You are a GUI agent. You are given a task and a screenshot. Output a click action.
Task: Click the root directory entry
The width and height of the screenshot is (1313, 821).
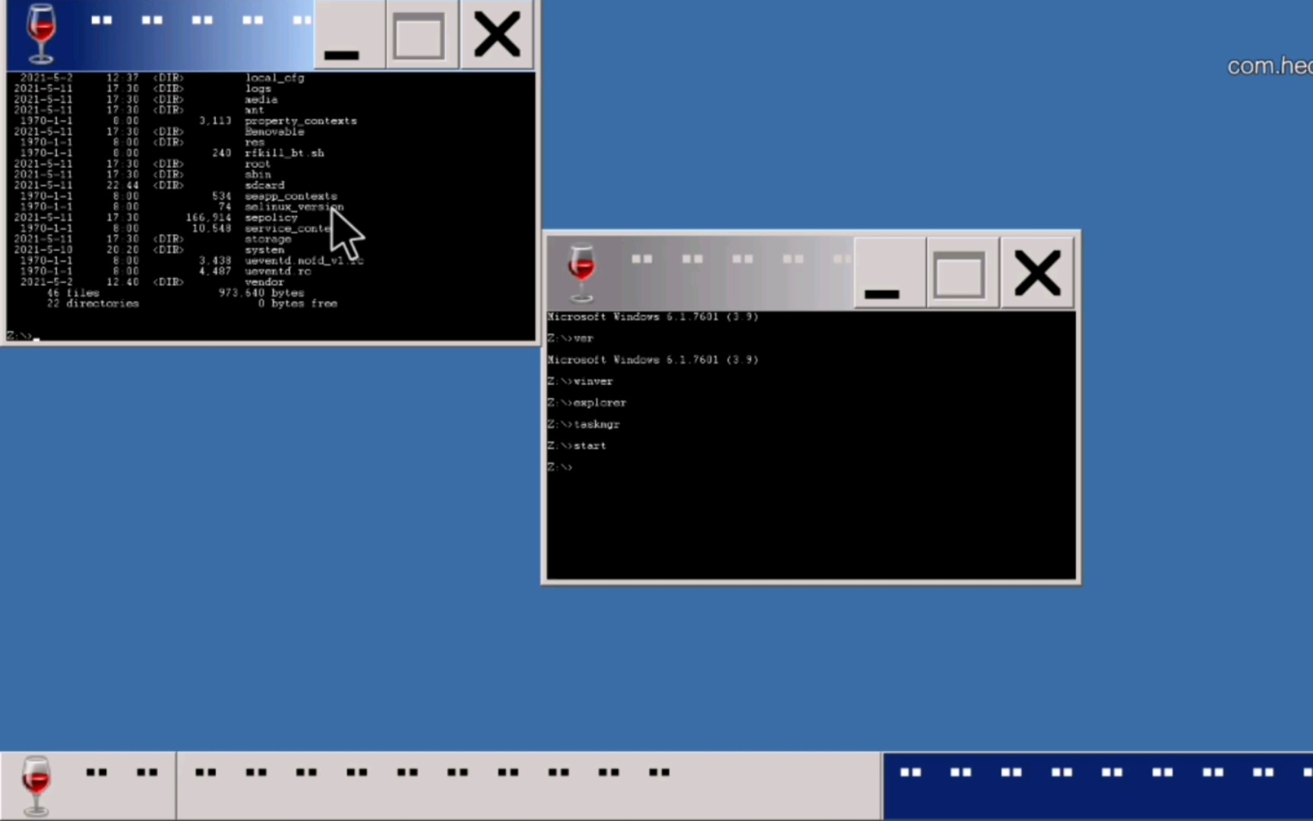click(x=258, y=163)
